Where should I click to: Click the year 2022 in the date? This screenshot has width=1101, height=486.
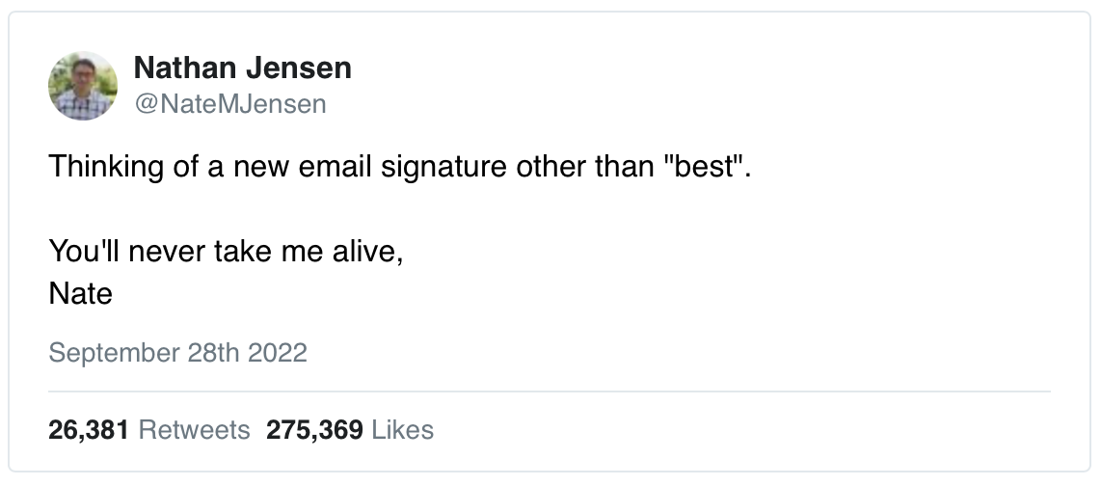pyautogui.click(x=278, y=352)
